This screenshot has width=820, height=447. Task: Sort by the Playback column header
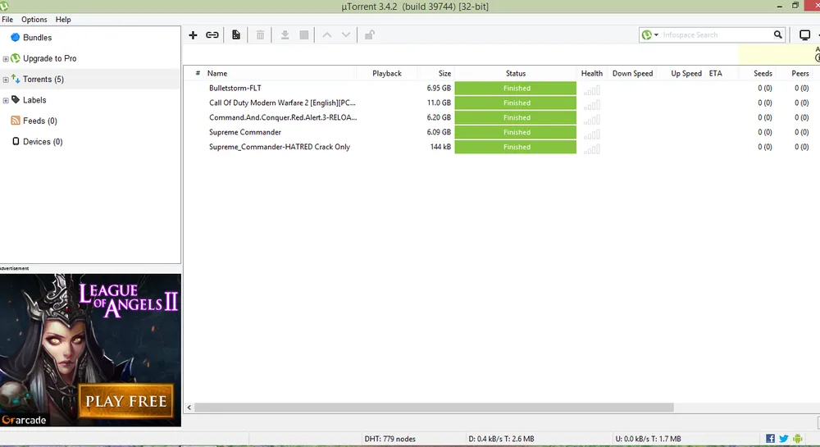coord(387,73)
